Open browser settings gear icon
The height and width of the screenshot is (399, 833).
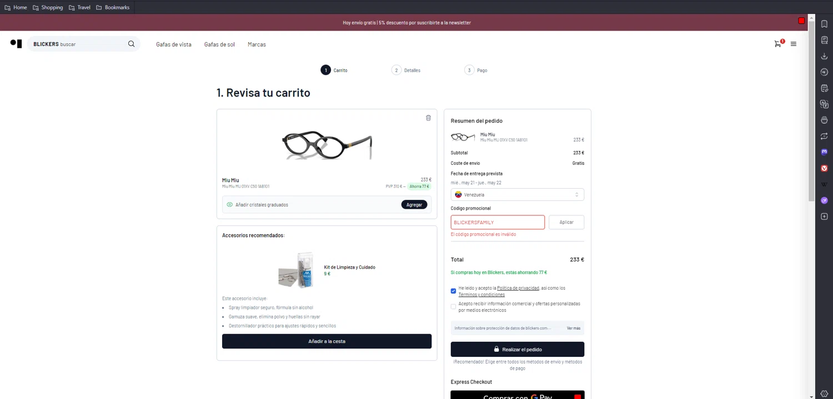pyautogui.click(x=825, y=393)
